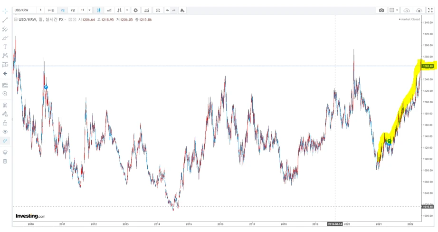
Task: Select the 1일 daily interval
Action: tap(63, 10)
